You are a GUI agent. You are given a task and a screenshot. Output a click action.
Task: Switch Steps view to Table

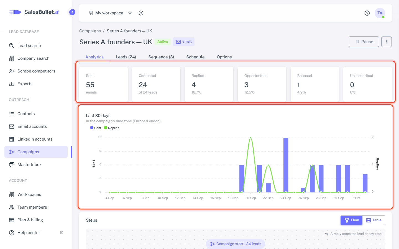pyautogui.click(x=374, y=220)
